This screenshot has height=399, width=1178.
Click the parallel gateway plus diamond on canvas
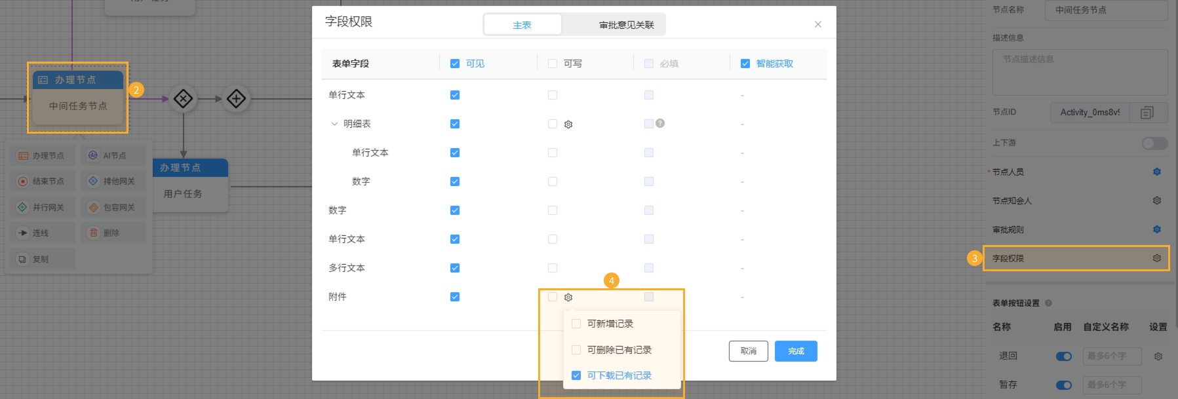[x=236, y=99]
